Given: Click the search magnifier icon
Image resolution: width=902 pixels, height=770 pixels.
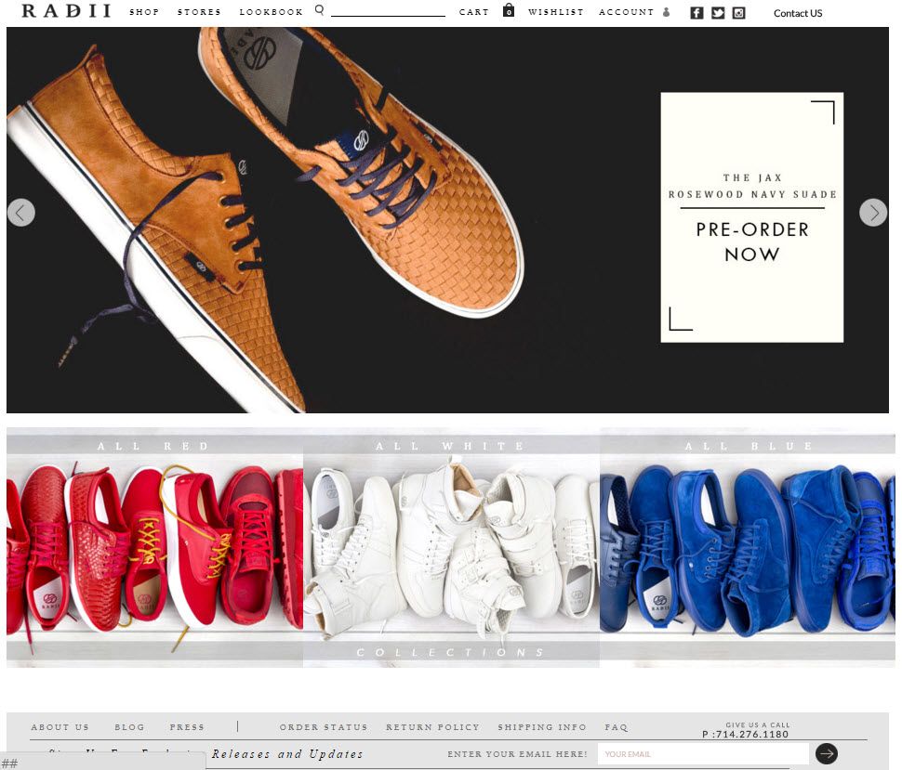Looking at the screenshot, I should [x=320, y=10].
